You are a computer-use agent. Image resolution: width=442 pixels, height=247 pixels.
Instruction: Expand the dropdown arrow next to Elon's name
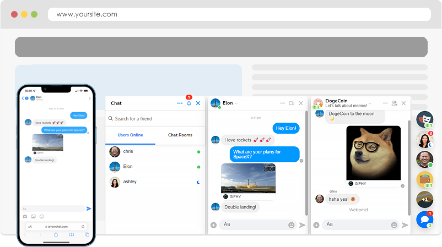coord(237,103)
